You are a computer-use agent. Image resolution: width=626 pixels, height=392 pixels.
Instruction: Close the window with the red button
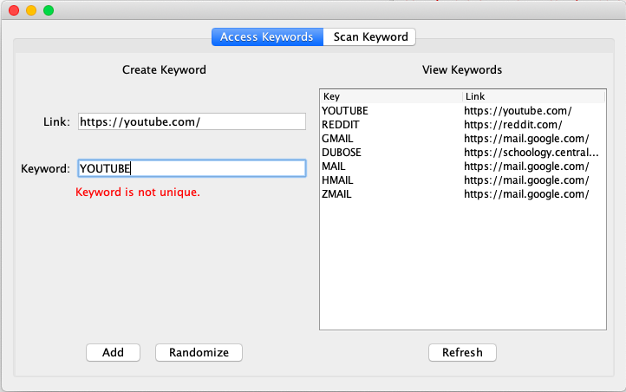(x=14, y=10)
